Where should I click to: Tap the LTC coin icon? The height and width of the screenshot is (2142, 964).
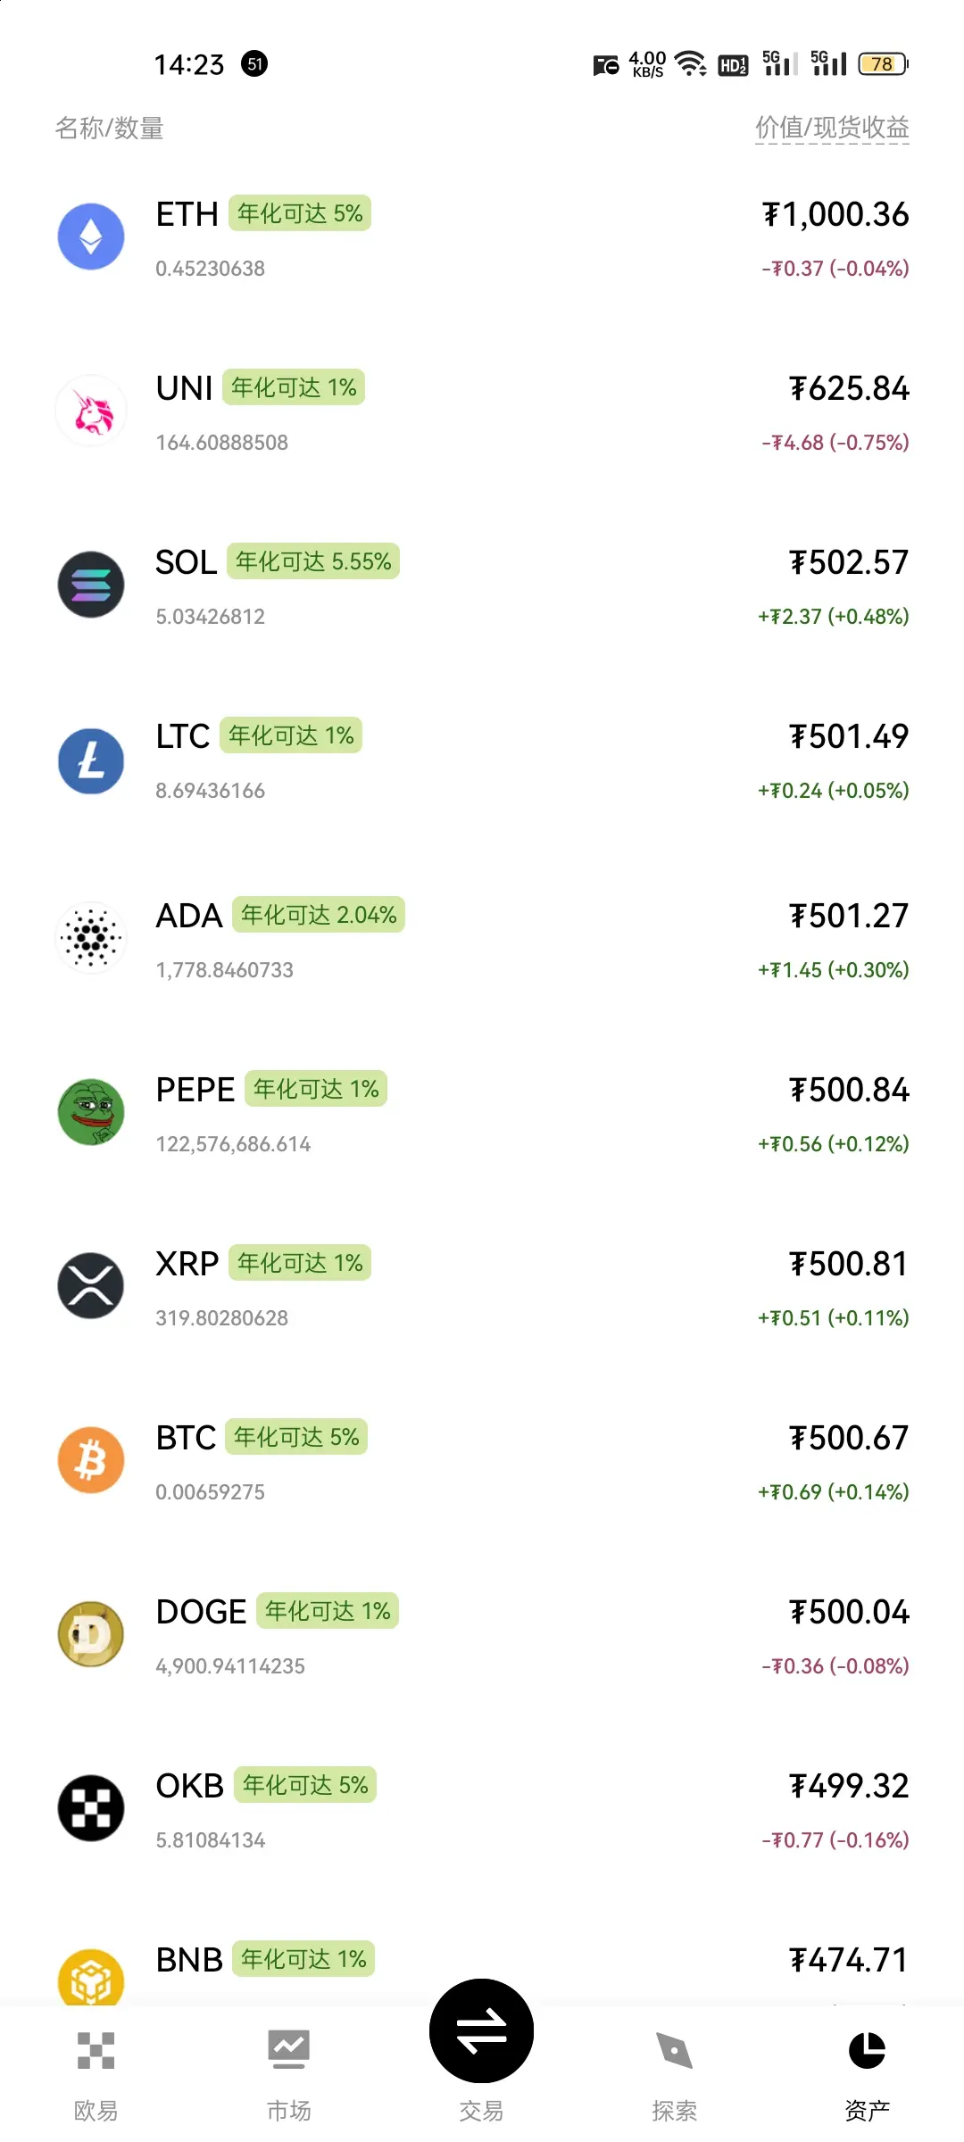click(x=91, y=760)
